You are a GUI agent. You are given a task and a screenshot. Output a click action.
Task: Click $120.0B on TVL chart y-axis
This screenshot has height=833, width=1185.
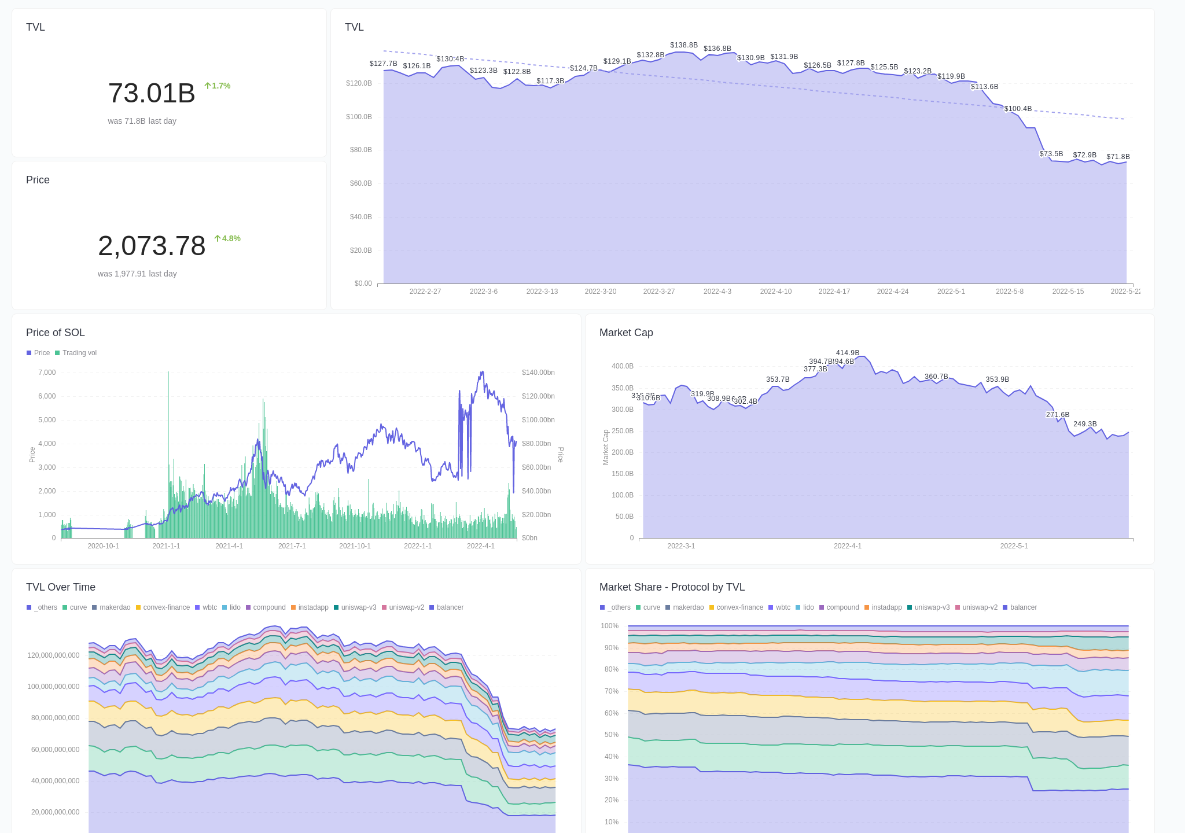click(x=359, y=83)
